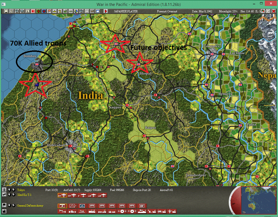This screenshot has height=217, width=278.
Task: Click the world minimap thumbnail
Action: coord(258,200)
